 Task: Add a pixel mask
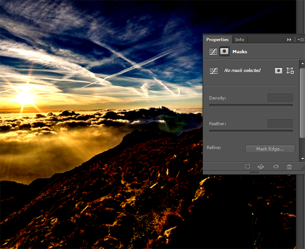278,71
